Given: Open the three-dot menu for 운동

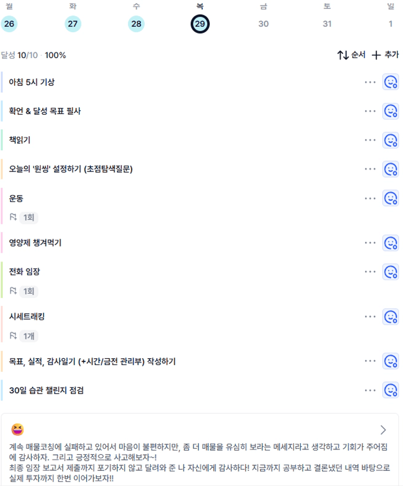Looking at the screenshot, I should click(370, 198).
